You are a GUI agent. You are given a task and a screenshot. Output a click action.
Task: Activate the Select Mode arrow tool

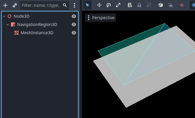87,5
